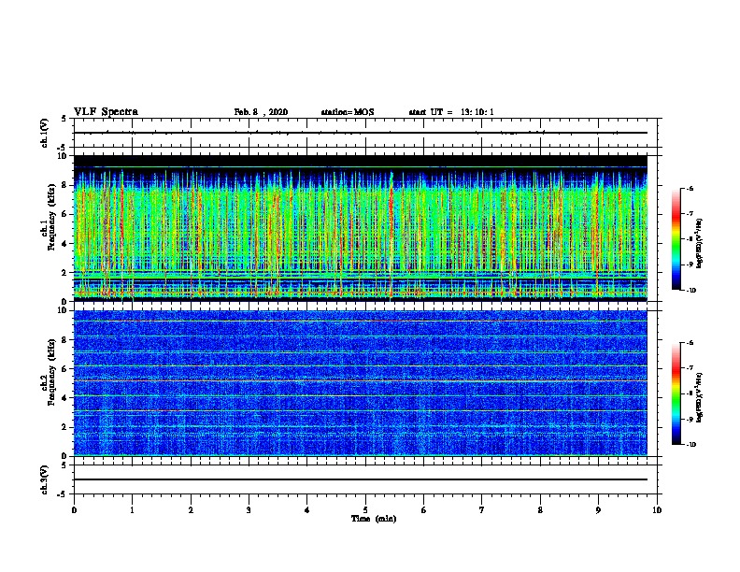The height and width of the screenshot is (572, 740).
Task: Click the log(PSD) label beside the ch.1 color bar
Action: pyautogui.click(x=700, y=243)
